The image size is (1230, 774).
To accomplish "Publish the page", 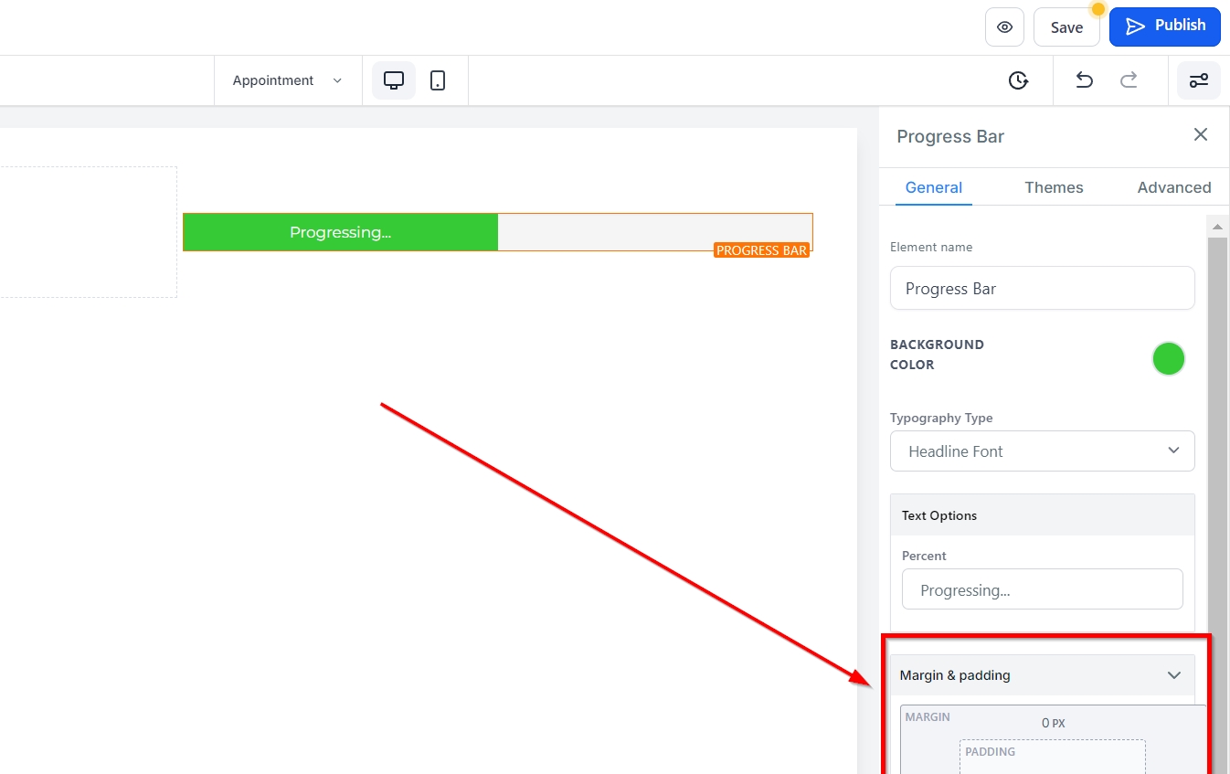I will point(1164,27).
